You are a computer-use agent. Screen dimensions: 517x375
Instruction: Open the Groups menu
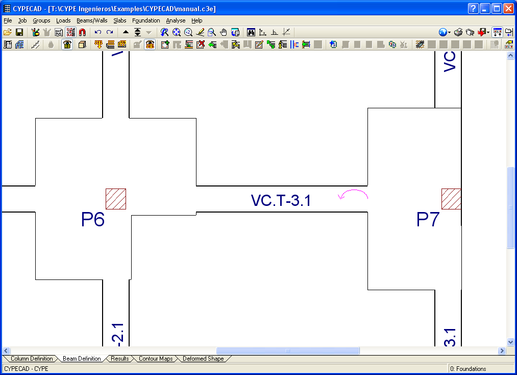pyautogui.click(x=41, y=20)
